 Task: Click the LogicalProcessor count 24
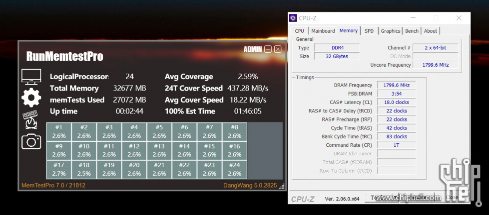129,77
